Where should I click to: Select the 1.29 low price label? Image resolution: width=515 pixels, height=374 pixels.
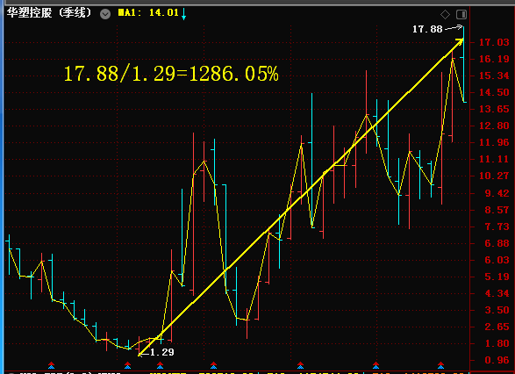(162, 352)
